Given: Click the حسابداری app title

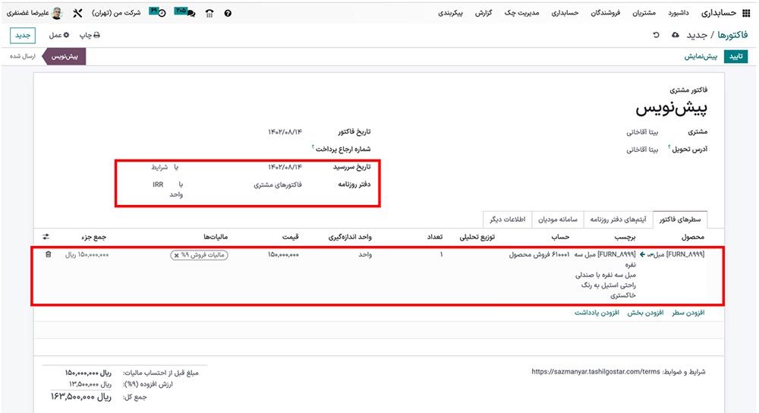Looking at the screenshot, I should click(718, 13).
